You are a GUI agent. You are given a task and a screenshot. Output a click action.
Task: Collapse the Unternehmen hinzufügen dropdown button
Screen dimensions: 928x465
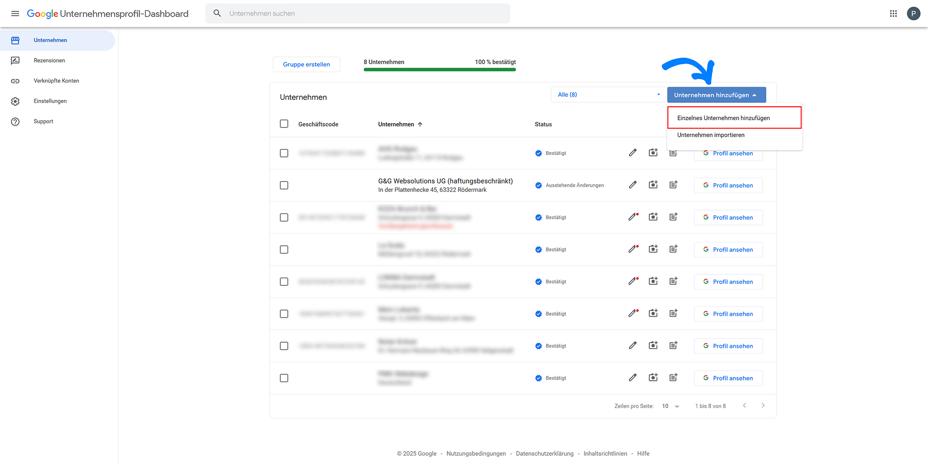click(x=716, y=95)
